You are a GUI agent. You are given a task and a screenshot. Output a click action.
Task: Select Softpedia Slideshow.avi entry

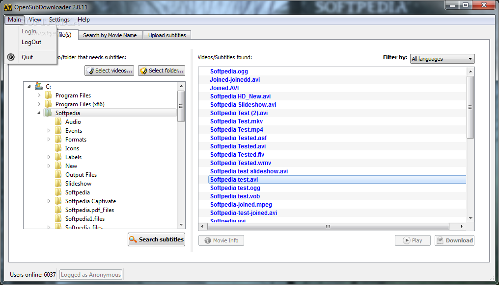[x=243, y=105]
